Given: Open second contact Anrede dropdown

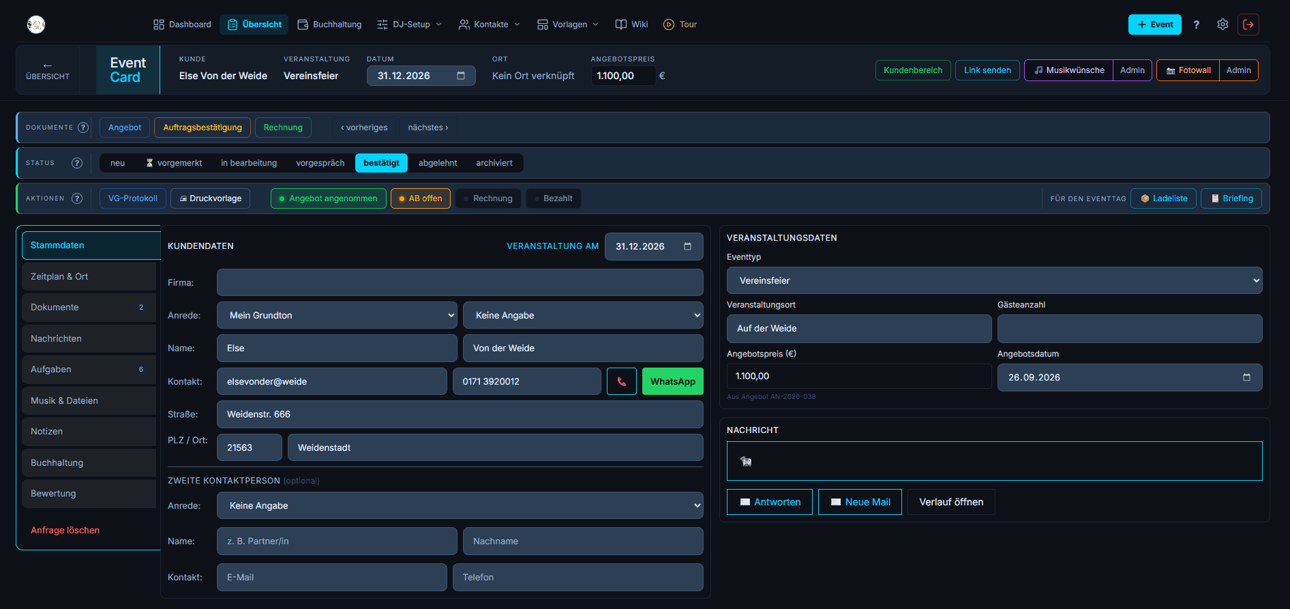Looking at the screenshot, I should click(x=460, y=505).
